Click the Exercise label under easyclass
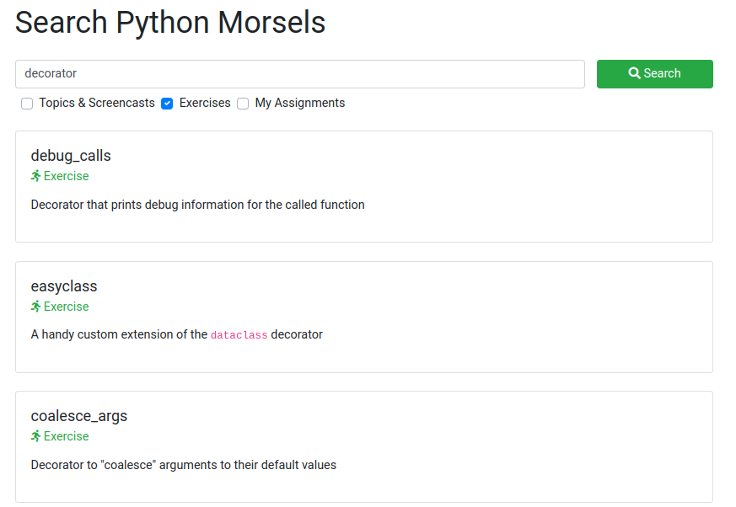The width and height of the screenshot is (736, 507). (66, 307)
